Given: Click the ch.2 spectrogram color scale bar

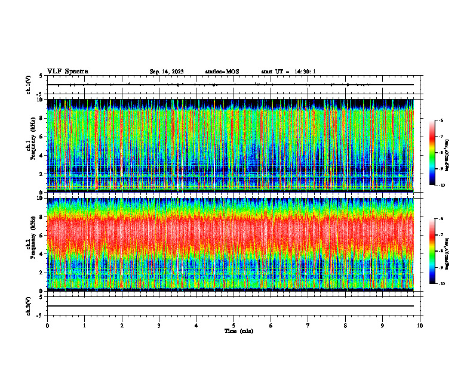Looking at the screenshot, I should pos(432,251).
